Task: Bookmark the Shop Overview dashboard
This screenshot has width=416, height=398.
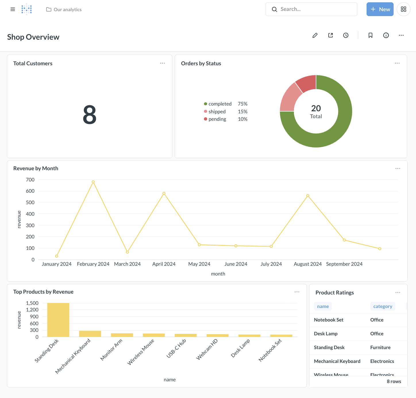Action: click(370, 35)
